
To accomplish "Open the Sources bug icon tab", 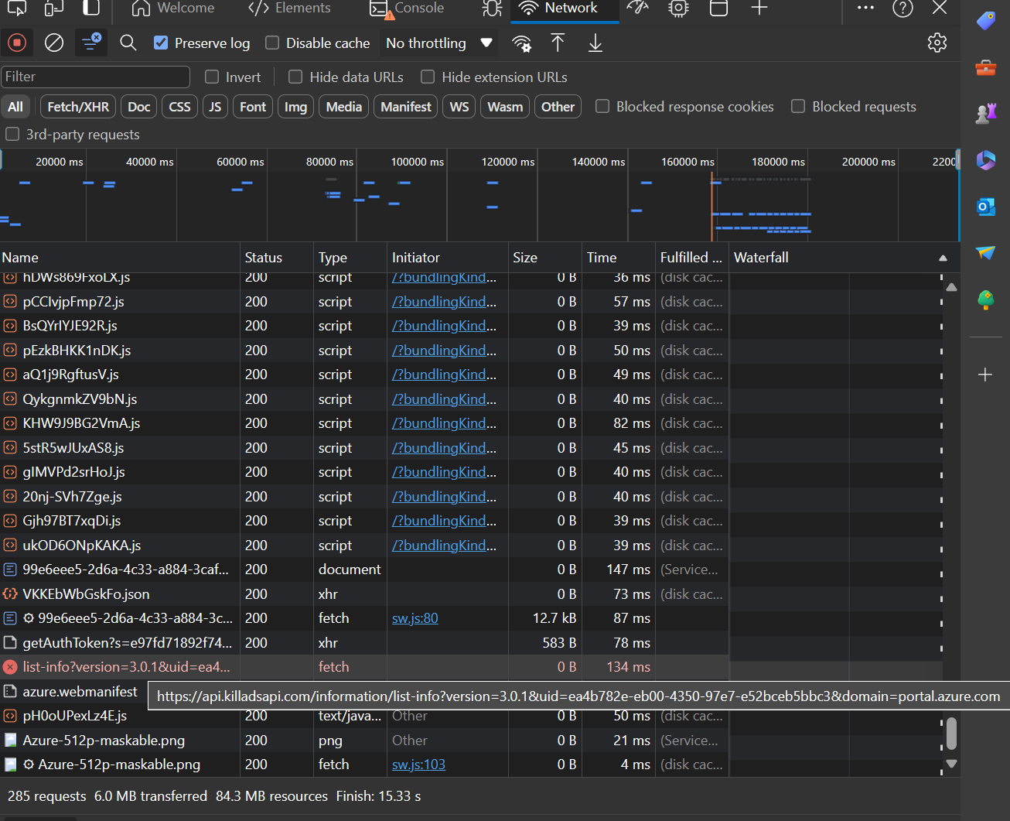I will 492,9.
